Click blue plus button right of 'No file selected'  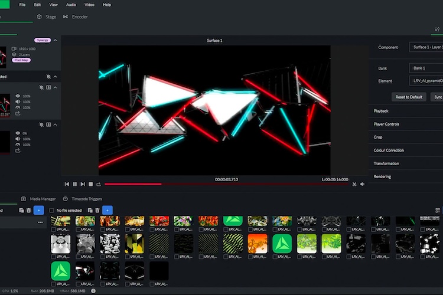pyautogui.click(x=108, y=210)
